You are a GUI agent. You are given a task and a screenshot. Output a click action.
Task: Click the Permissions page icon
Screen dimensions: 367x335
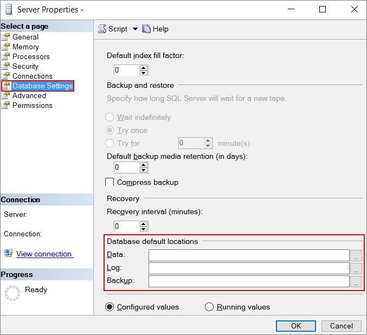click(x=5, y=105)
